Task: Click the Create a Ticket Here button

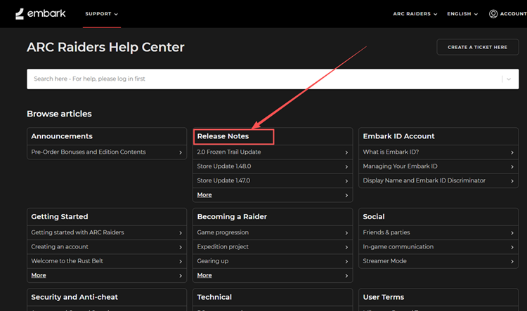Action: (x=478, y=47)
